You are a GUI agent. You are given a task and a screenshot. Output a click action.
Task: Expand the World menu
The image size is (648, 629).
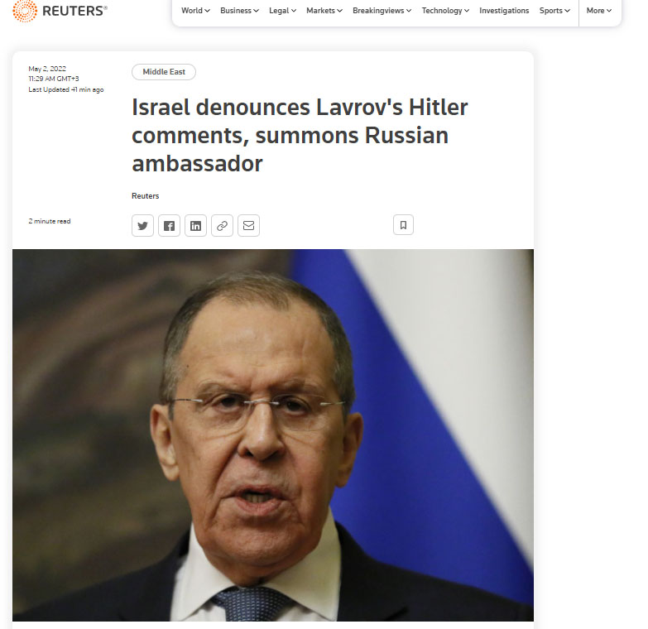point(195,11)
